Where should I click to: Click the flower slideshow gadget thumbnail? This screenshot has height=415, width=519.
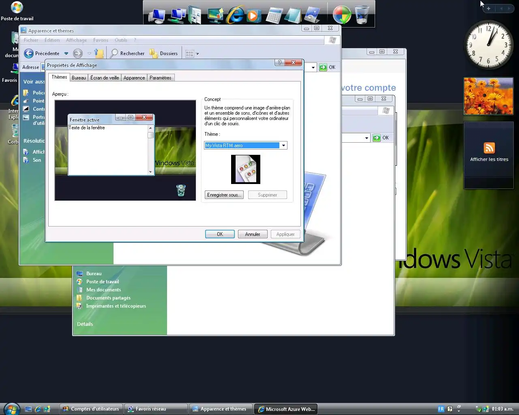489,96
